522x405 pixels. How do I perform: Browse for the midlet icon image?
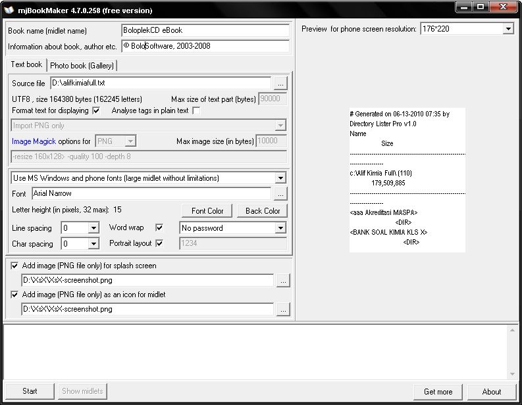pyautogui.click(x=283, y=309)
